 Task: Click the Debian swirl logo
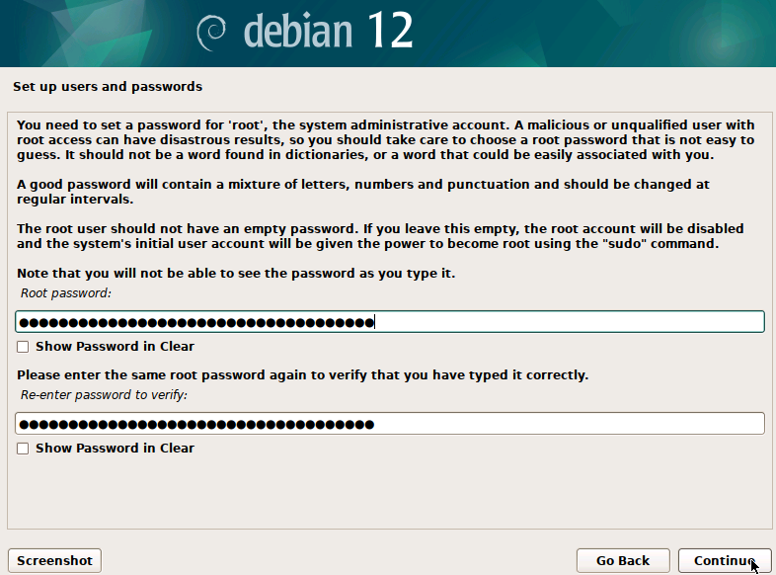[211, 34]
